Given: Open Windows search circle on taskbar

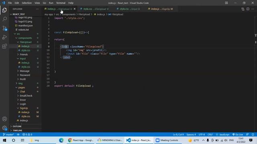Looking at the screenshot, I should click(13, 140).
